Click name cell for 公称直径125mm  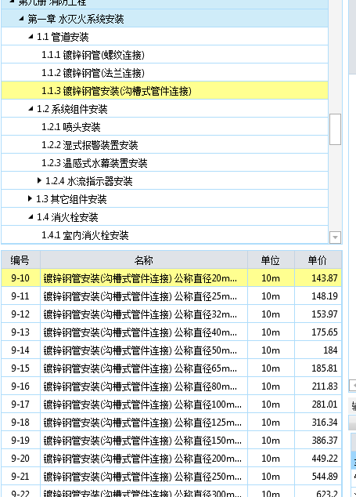tap(144, 423)
